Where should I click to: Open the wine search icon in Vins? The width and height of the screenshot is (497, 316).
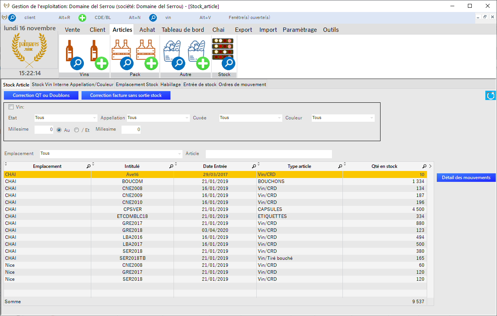click(x=77, y=62)
